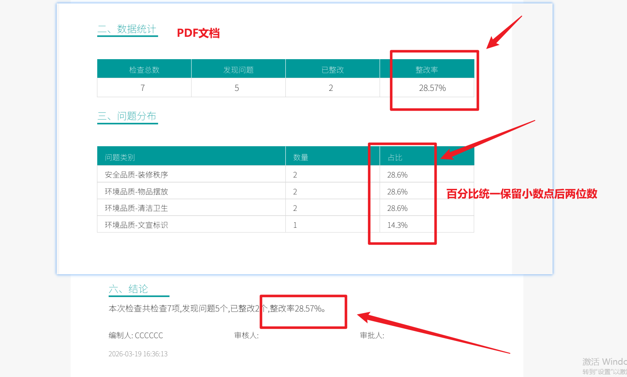Select the 二、数据统计 section heading
This screenshot has height=377, width=627.
pos(127,30)
